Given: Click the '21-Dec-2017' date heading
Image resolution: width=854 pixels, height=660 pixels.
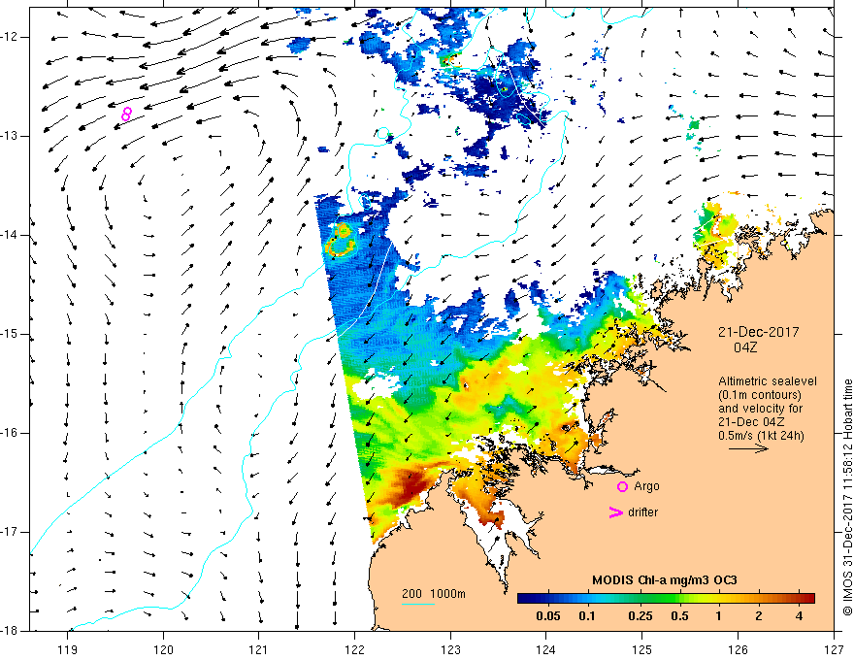Looking at the screenshot, I should point(758,332).
